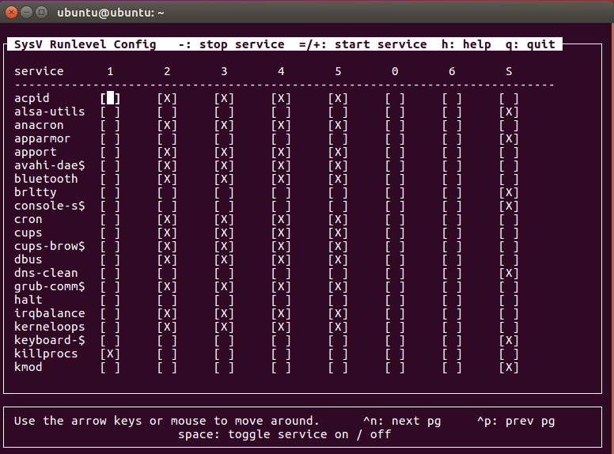Uncheck apport for runlevel 4
This screenshot has width=614, height=454.
tap(281, 152)
